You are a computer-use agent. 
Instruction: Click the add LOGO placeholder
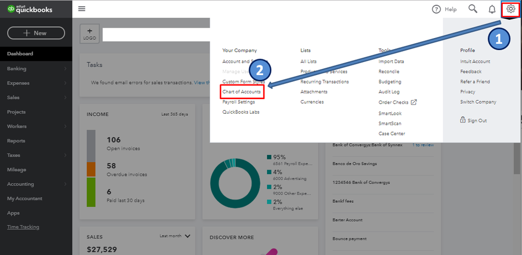click(89, 34)
